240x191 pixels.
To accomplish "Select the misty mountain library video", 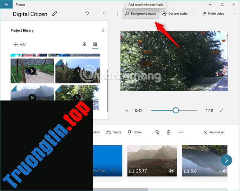I will [x=32, y=93].
